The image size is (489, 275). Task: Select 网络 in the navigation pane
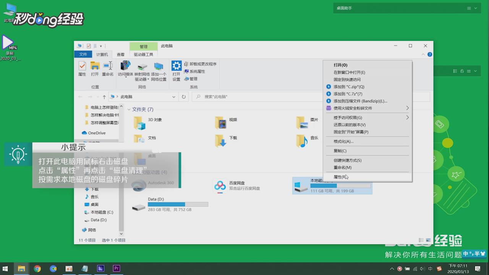pyautogui.click(x=89, y=230)
